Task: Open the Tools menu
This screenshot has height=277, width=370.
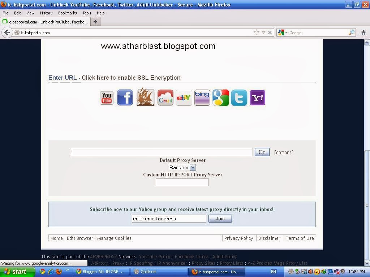Action: [x=87, y=13]
